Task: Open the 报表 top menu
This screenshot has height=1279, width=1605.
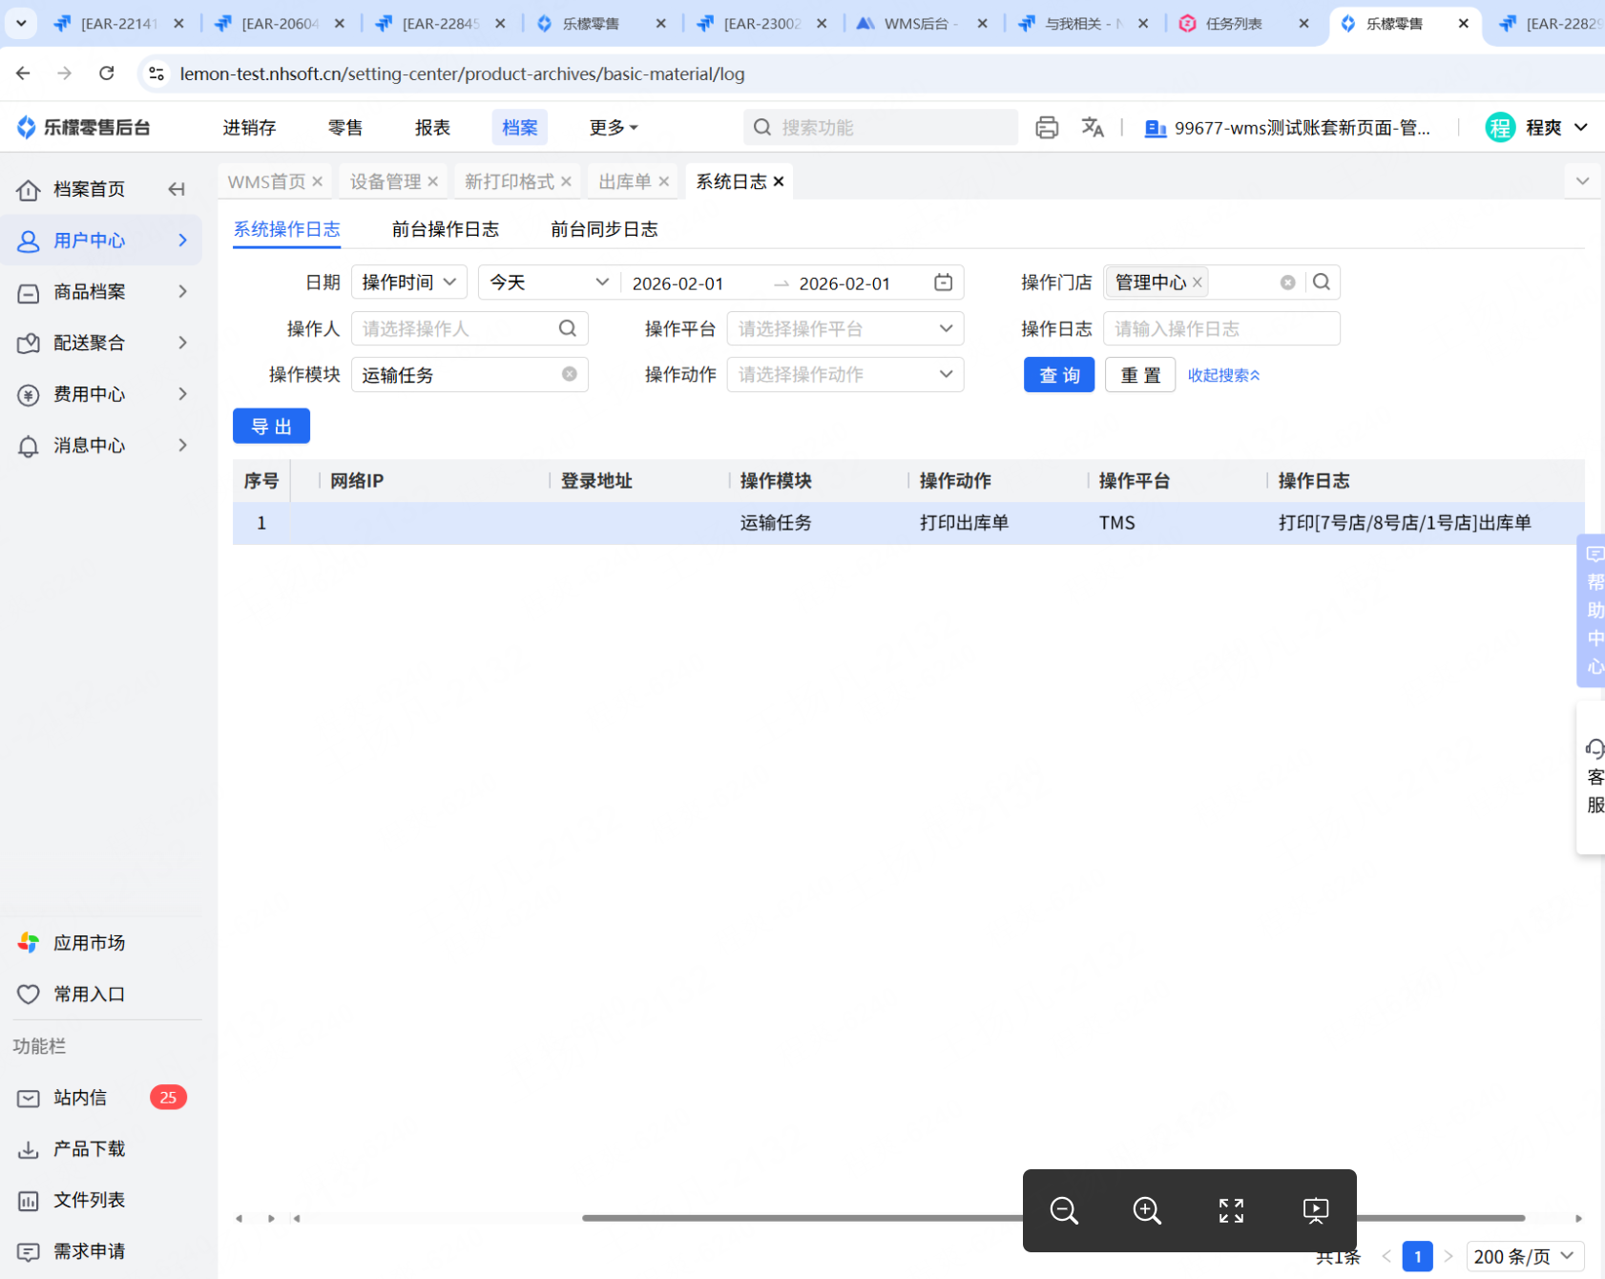Action: (x=432, y=127)
